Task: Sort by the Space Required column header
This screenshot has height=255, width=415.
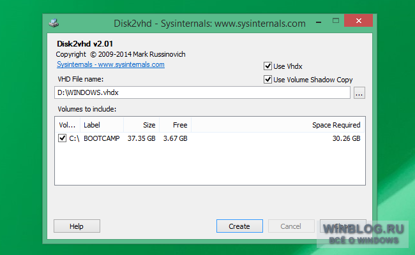Action: click(278, 125)
